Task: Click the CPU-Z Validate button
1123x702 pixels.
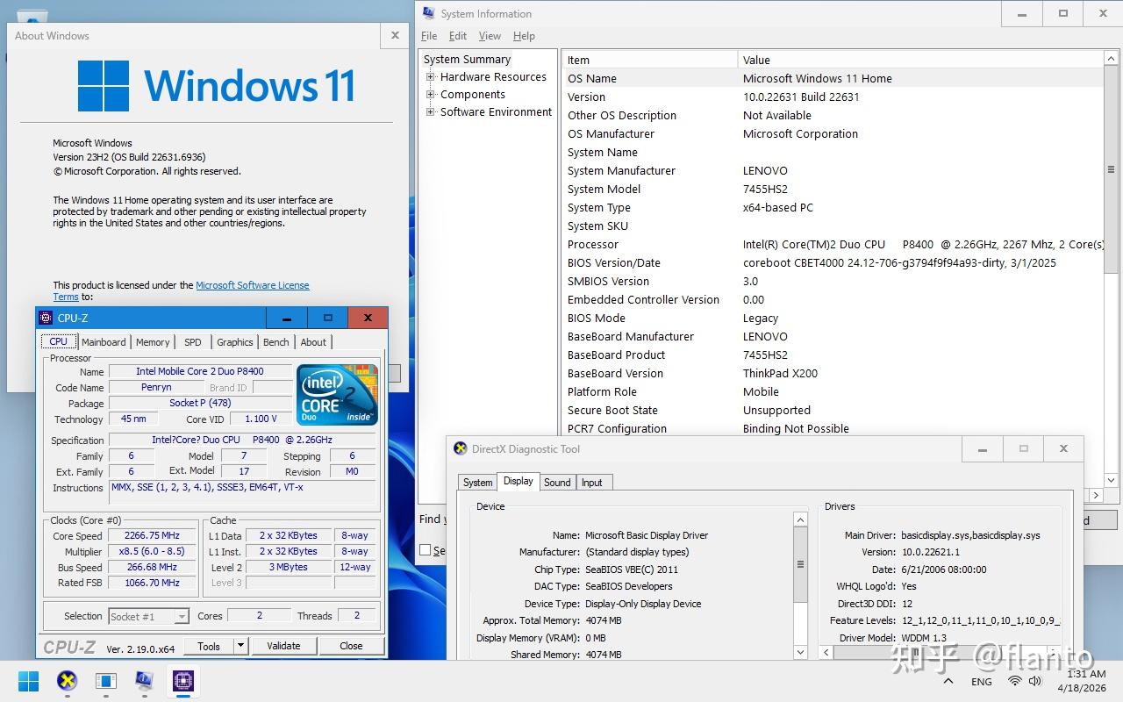Action: (x=283, y=646)
